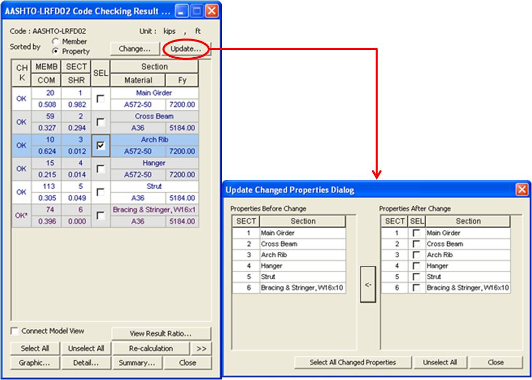
Task: Click Select All Changed Properties button
Action: pos(352,362)
